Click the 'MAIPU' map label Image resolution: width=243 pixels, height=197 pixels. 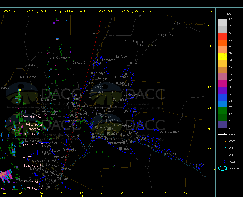[82, 110]
